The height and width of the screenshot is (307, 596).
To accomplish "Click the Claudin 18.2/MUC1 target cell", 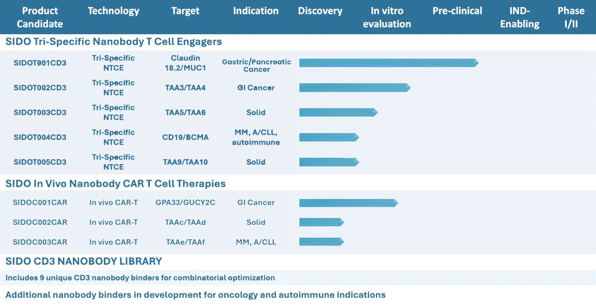I will pos(185,63).
